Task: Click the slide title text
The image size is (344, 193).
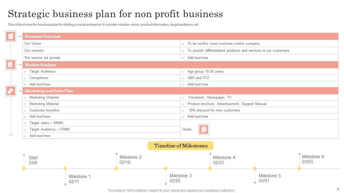Action: point(115,14)
